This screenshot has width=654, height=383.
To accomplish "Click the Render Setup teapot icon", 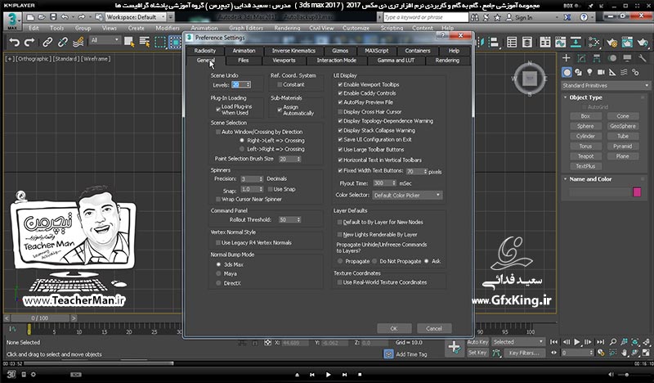I will coord(611,43).
